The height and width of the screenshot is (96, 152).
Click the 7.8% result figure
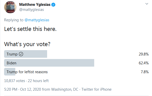(145, 72)
